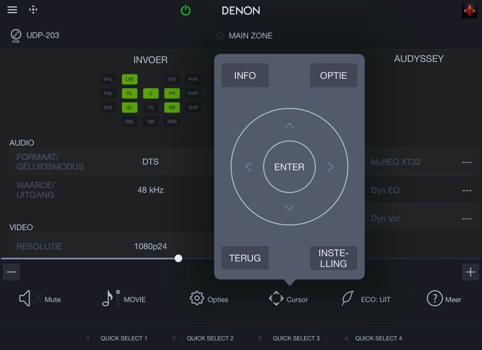
Task: Click the volume slider handle
Action: tap(178, 258)
